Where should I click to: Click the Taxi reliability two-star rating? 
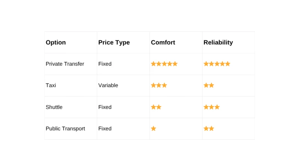click(209, 85)
